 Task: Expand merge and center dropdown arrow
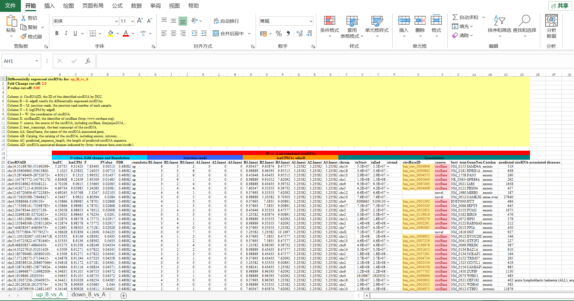[249, 33]
